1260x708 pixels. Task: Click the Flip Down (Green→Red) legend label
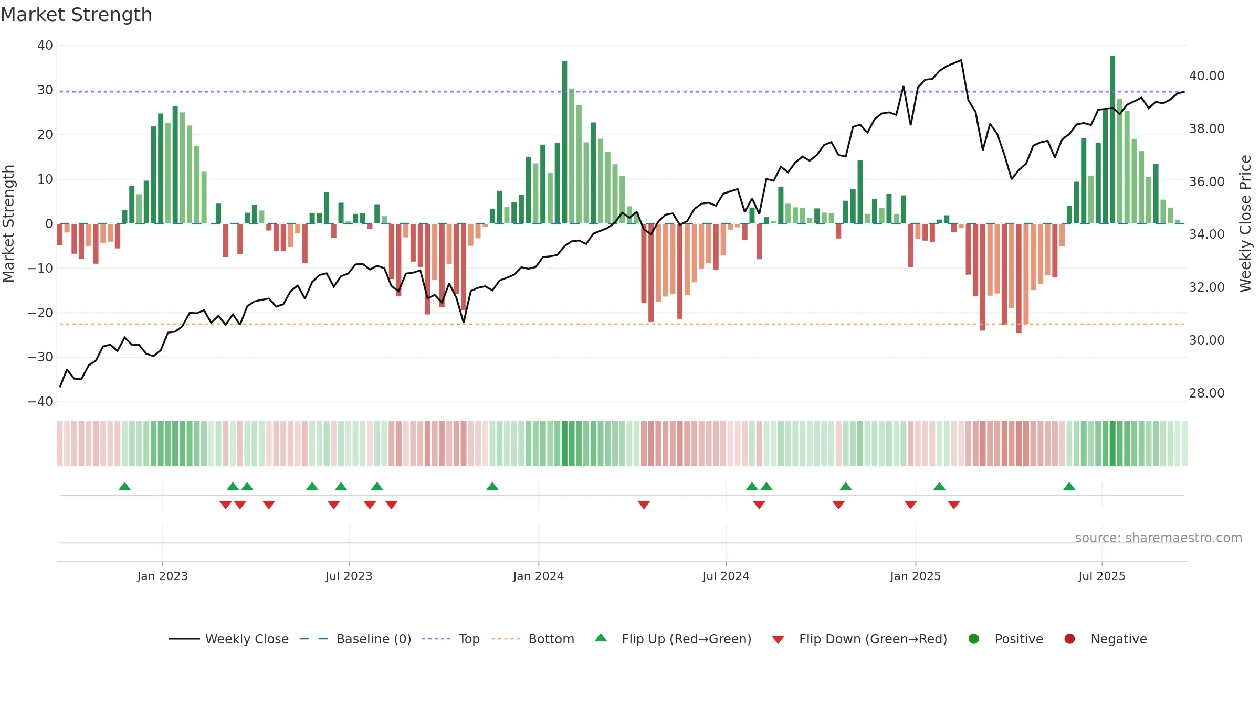[x=873, y=639]
